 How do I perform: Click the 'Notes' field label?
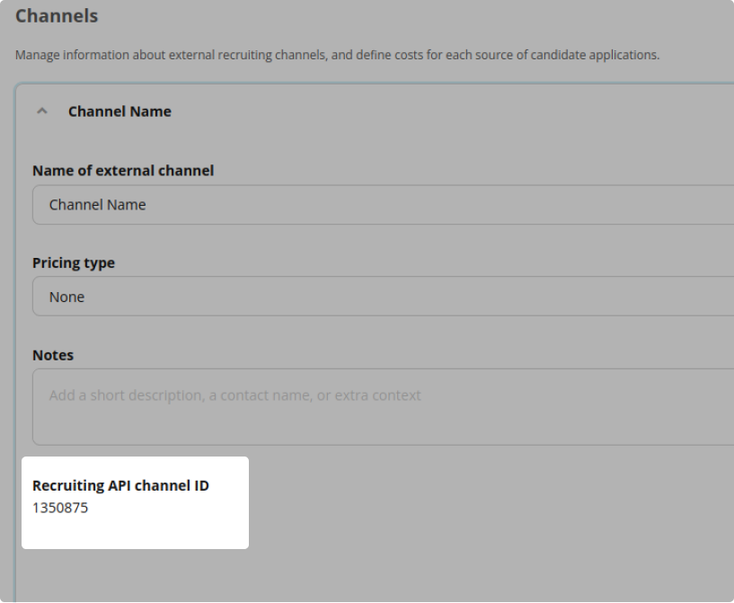point(53,355)
